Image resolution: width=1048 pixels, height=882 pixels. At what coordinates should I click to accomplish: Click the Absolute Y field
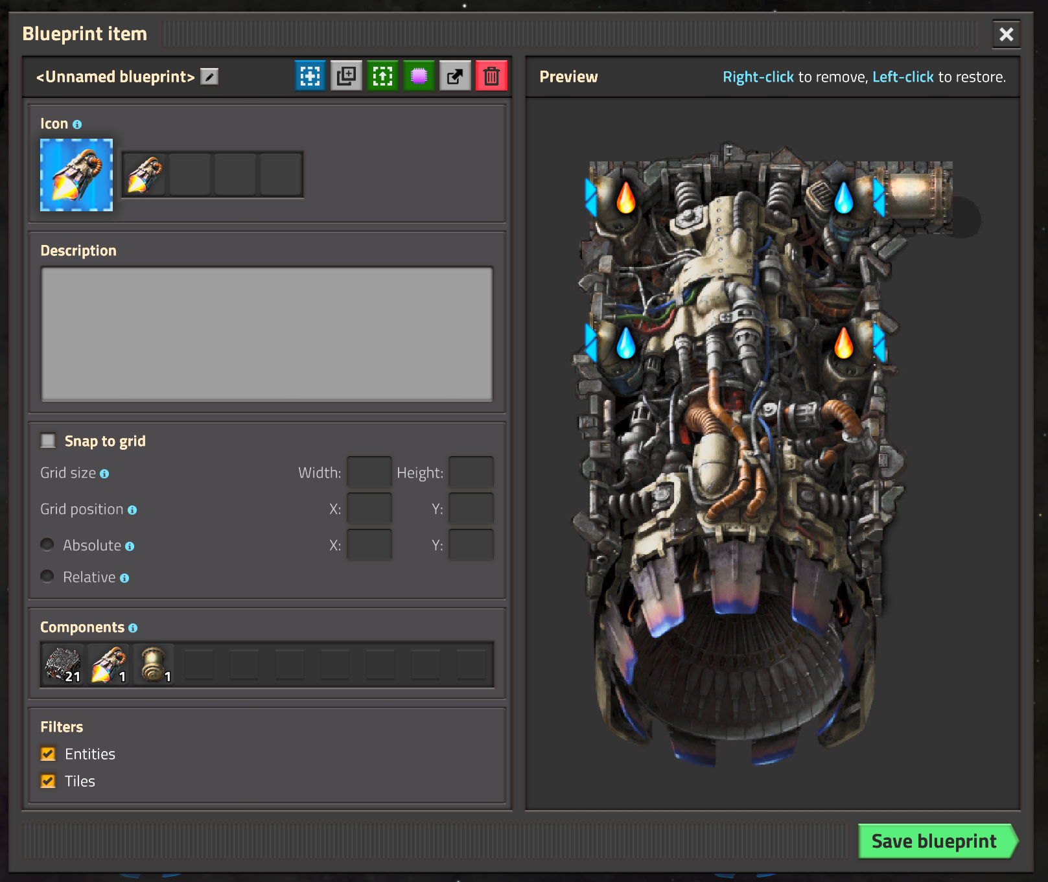[x=471, y=545]
